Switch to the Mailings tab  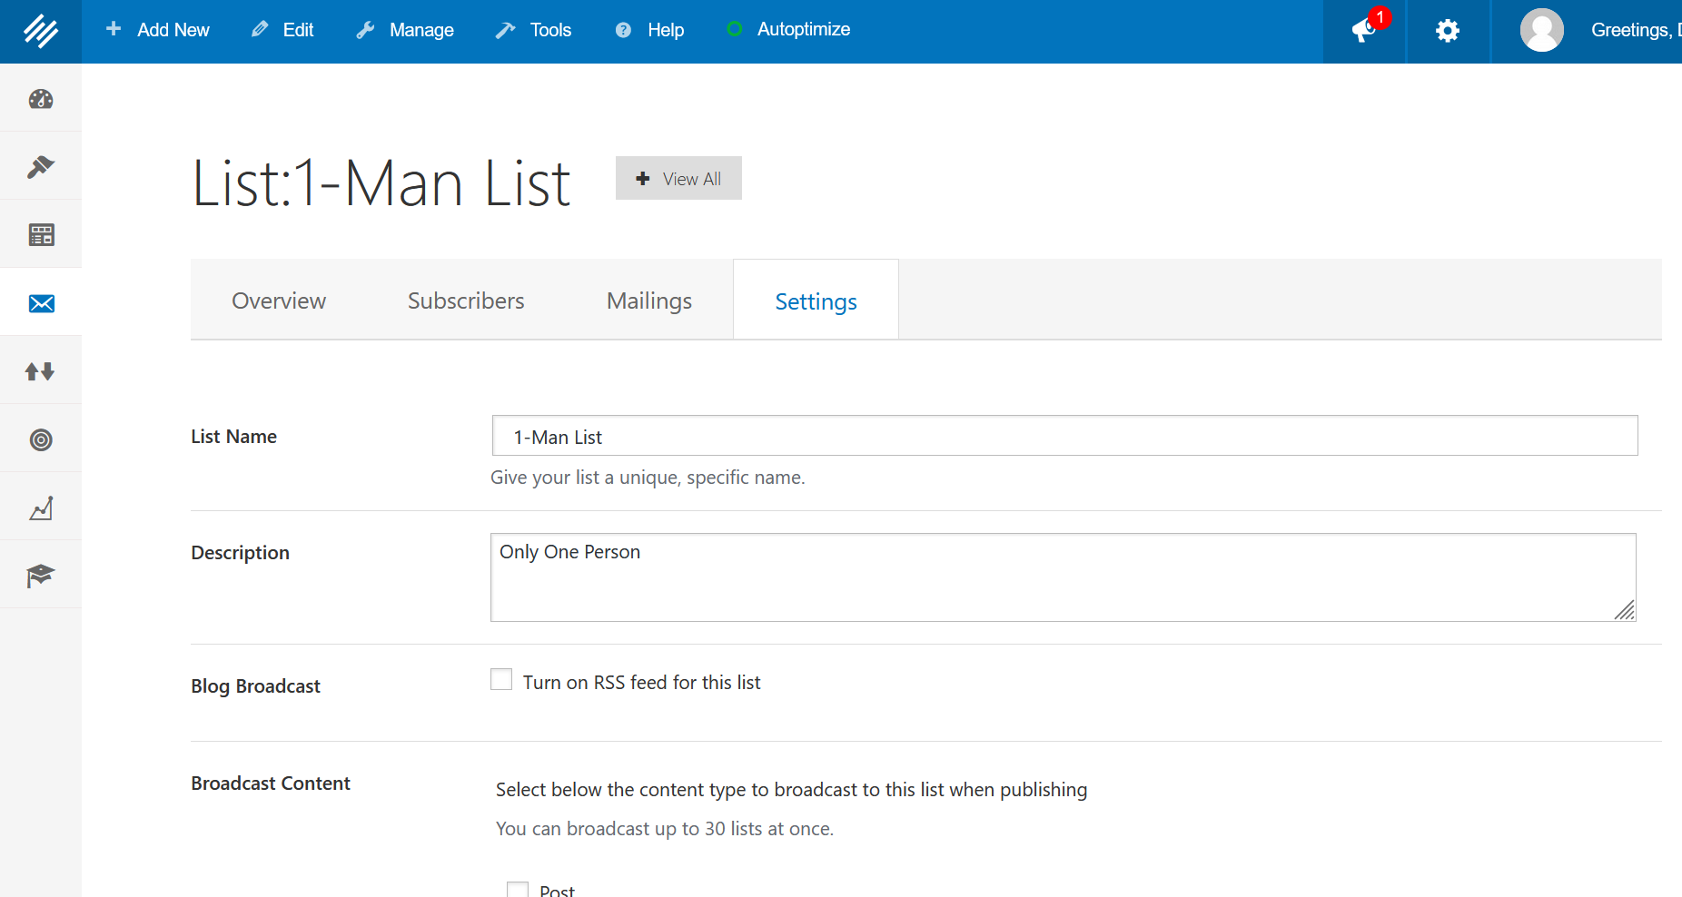point(648,301)
